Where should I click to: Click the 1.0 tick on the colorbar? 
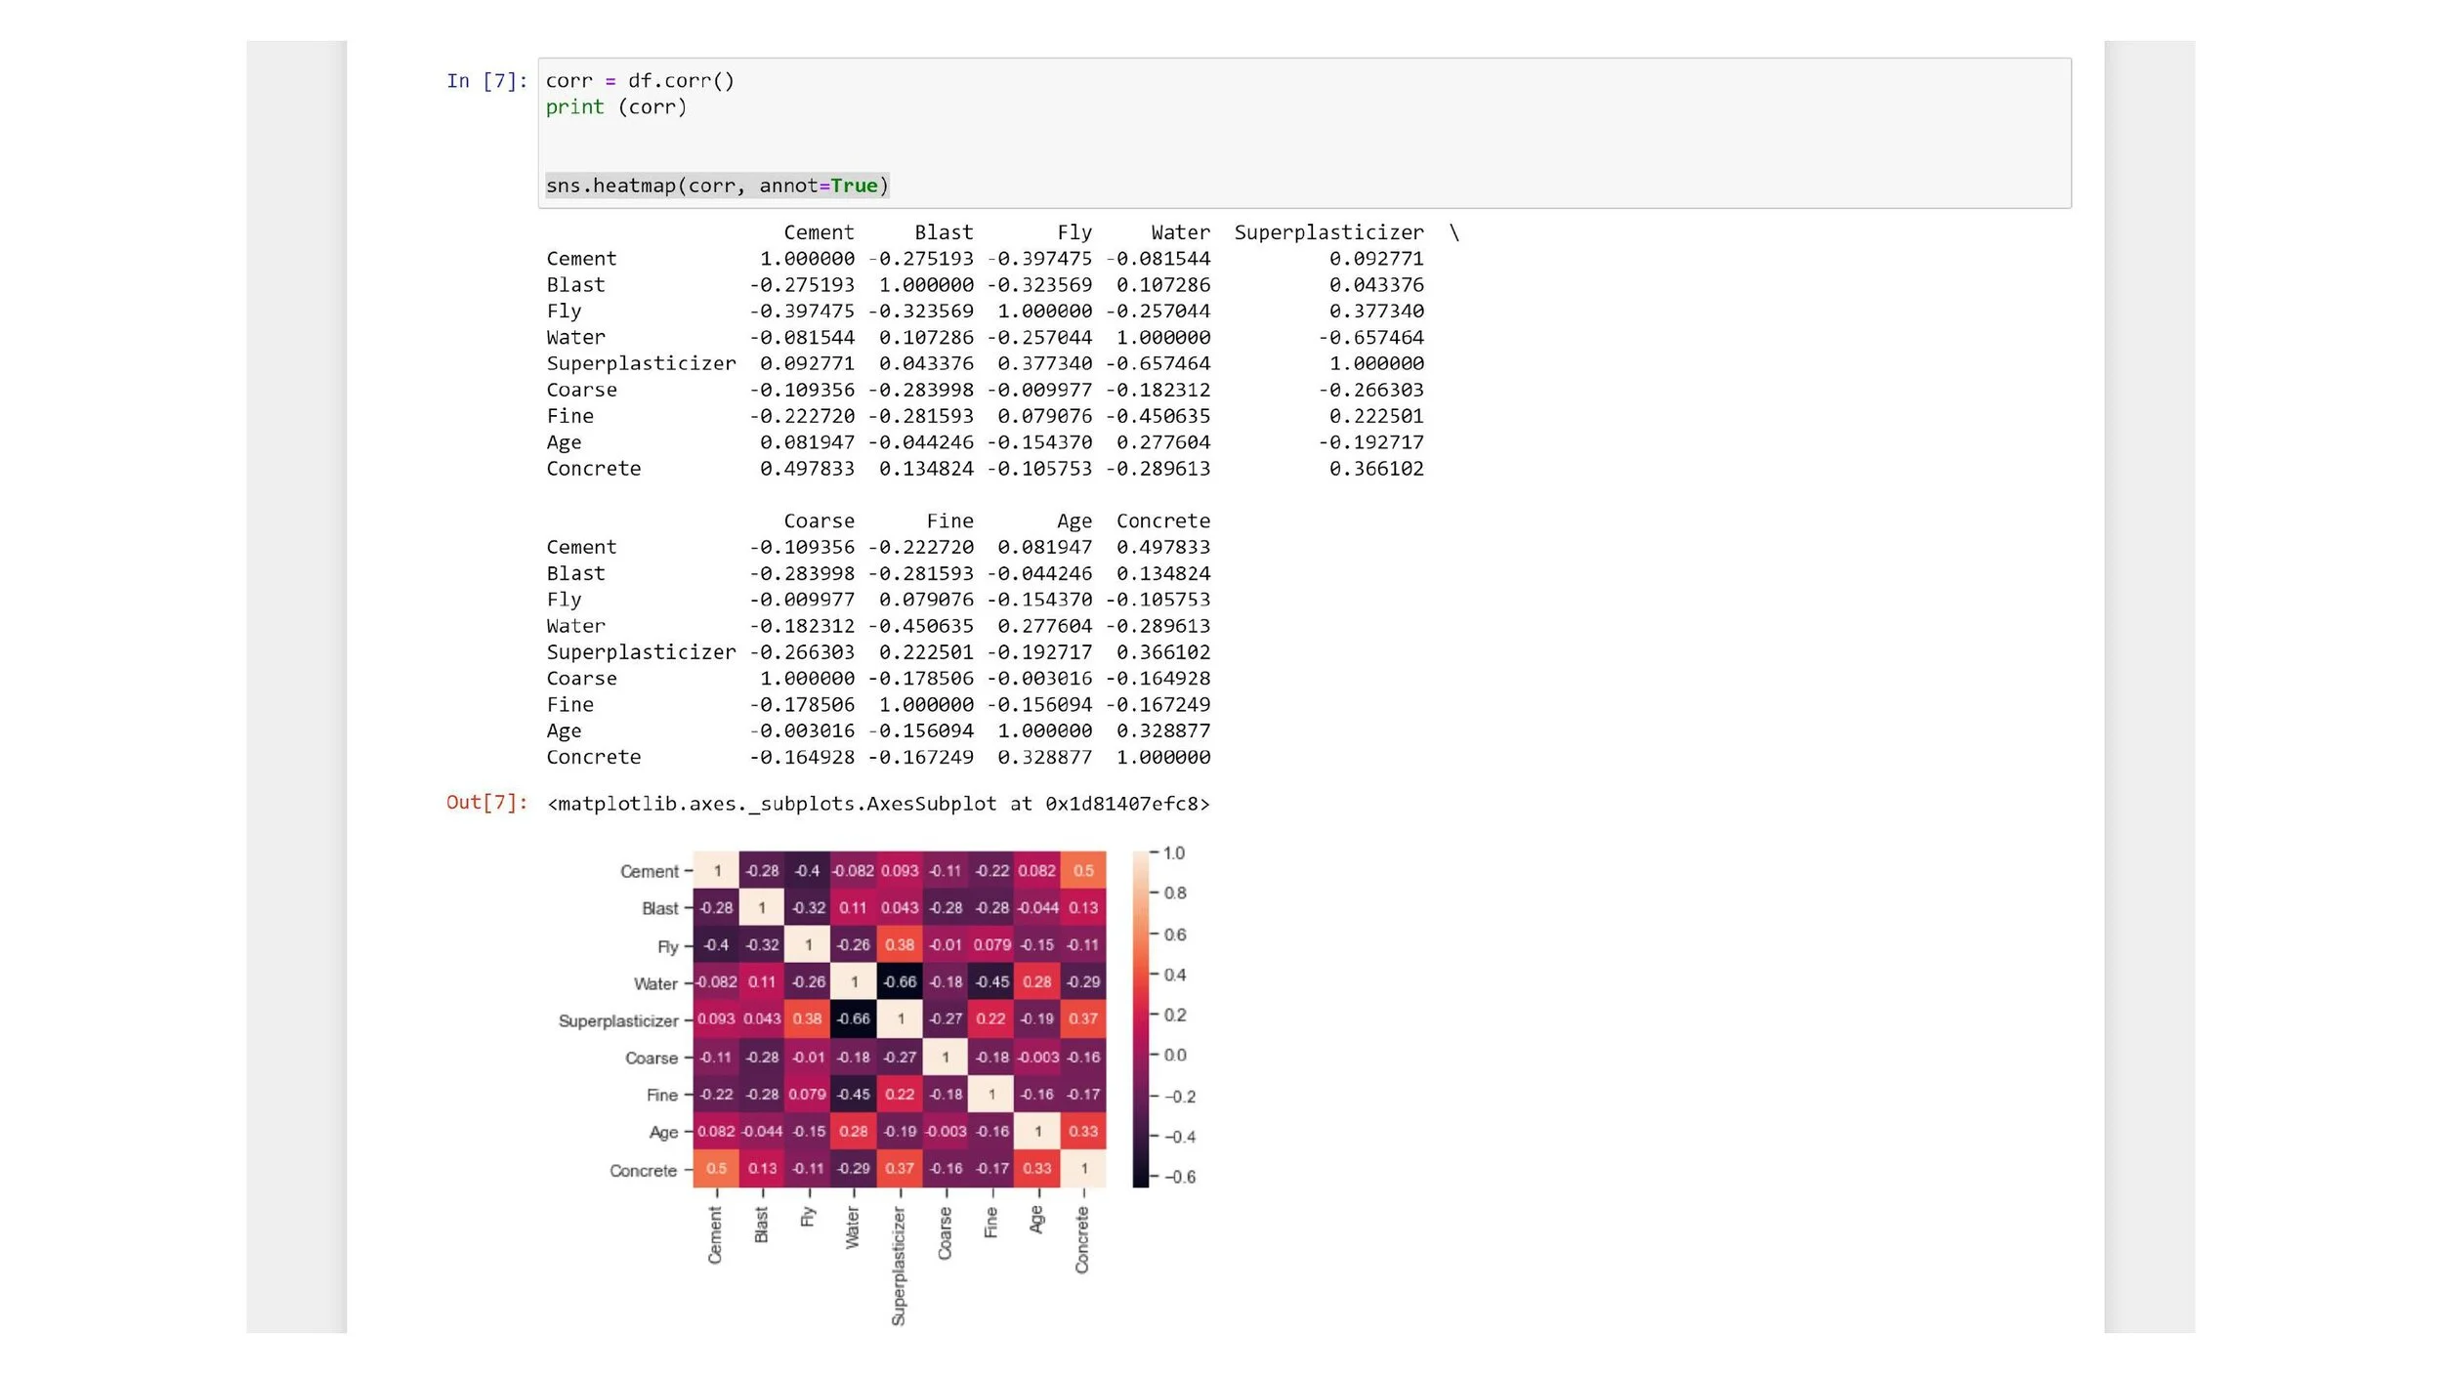click(x=1173, y=854)
